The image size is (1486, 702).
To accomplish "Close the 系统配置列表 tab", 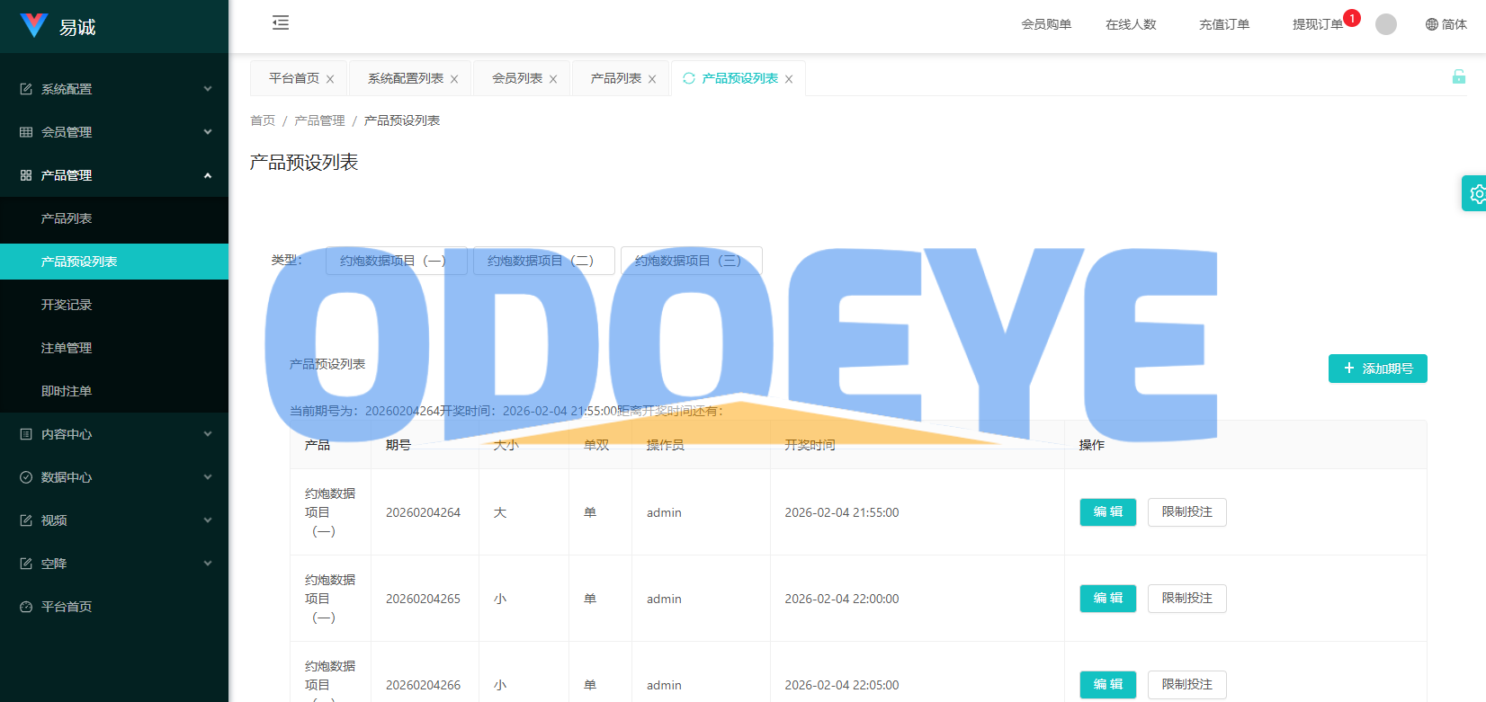I will click(x=454, y=79).
